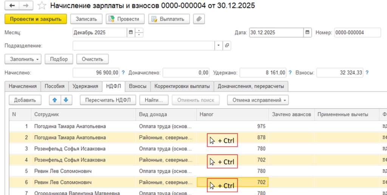387x195 pixels.
Task: Open the Удержания tab
Action: click(x=85, y=86)
